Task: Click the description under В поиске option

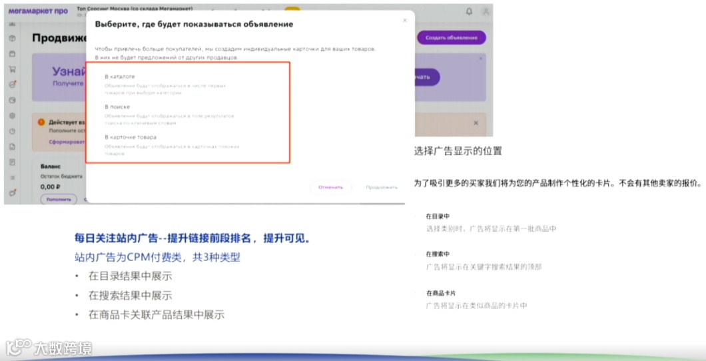Action: [x=169, y=119]
